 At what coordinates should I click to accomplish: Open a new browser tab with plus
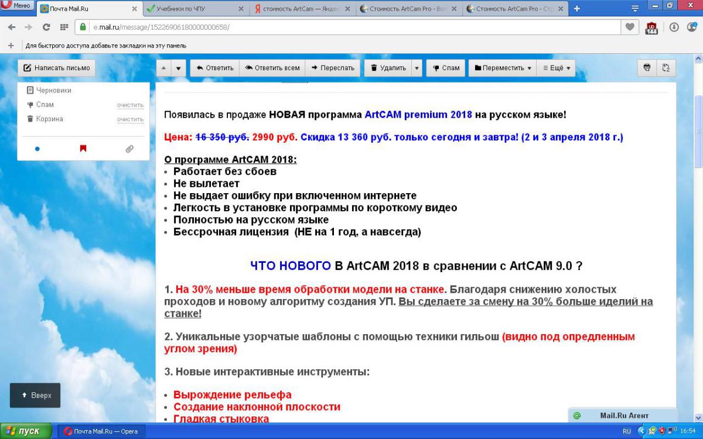click(x=577, y=9)
